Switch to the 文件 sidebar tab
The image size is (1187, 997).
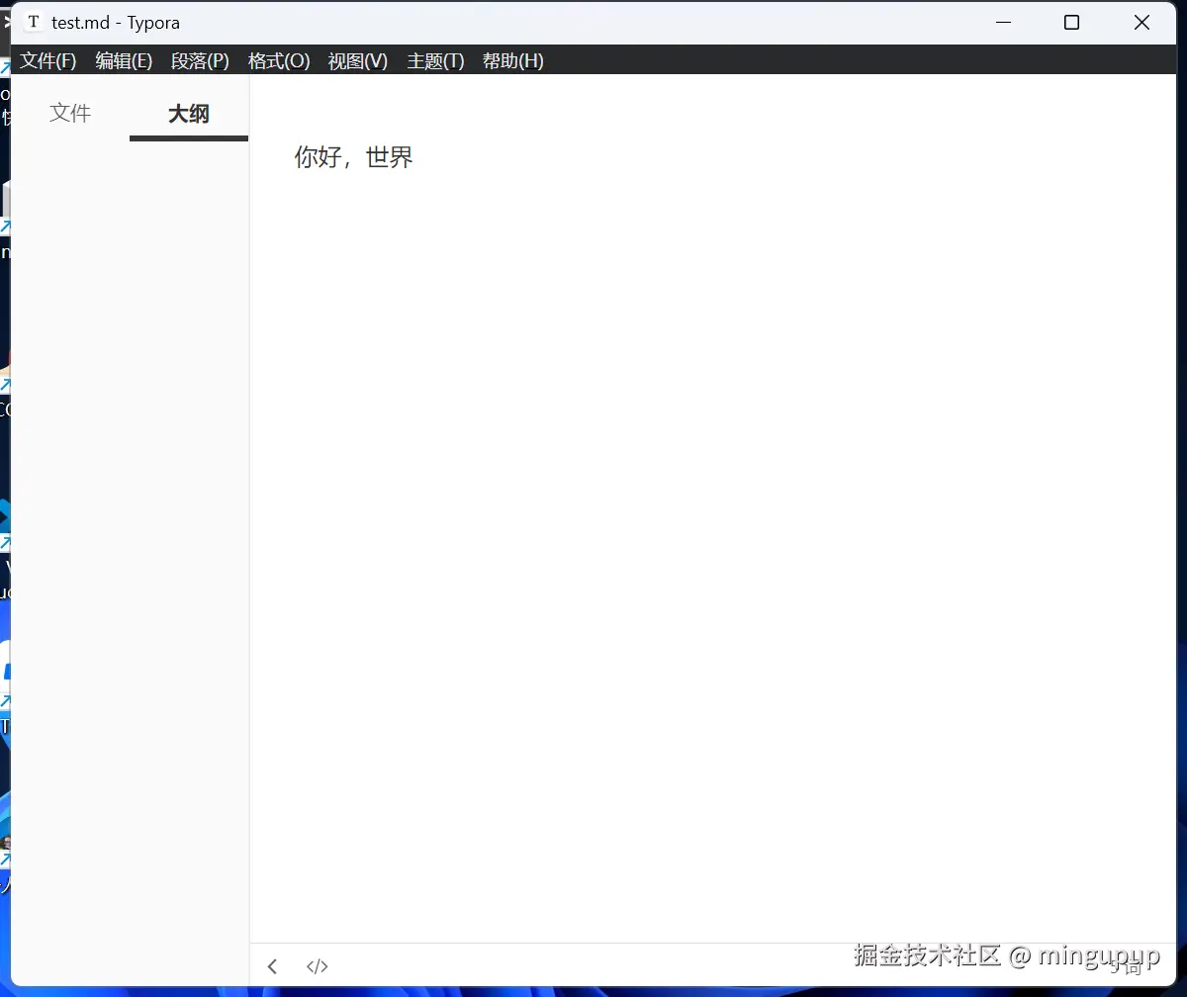point(69,113)
